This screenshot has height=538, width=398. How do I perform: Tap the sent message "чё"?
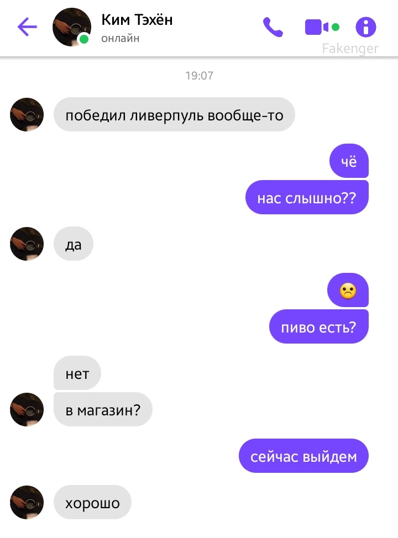tap(349, 161)
